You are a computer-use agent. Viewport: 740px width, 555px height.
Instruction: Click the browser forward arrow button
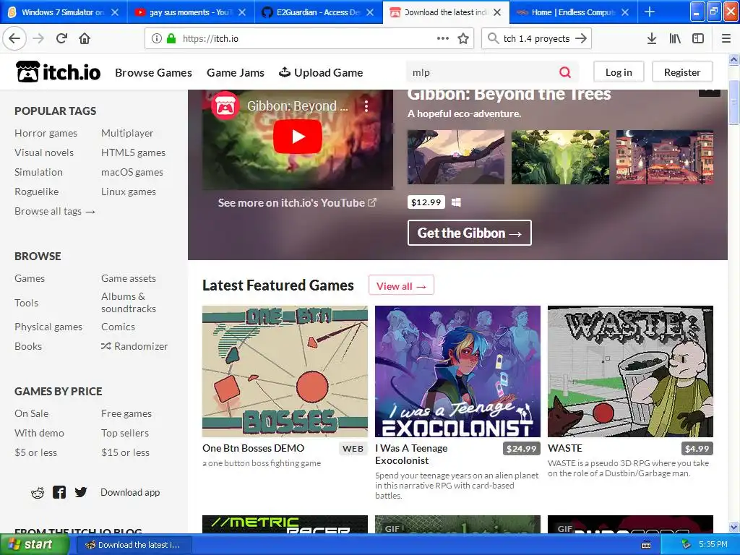click(x=39, y=39)
